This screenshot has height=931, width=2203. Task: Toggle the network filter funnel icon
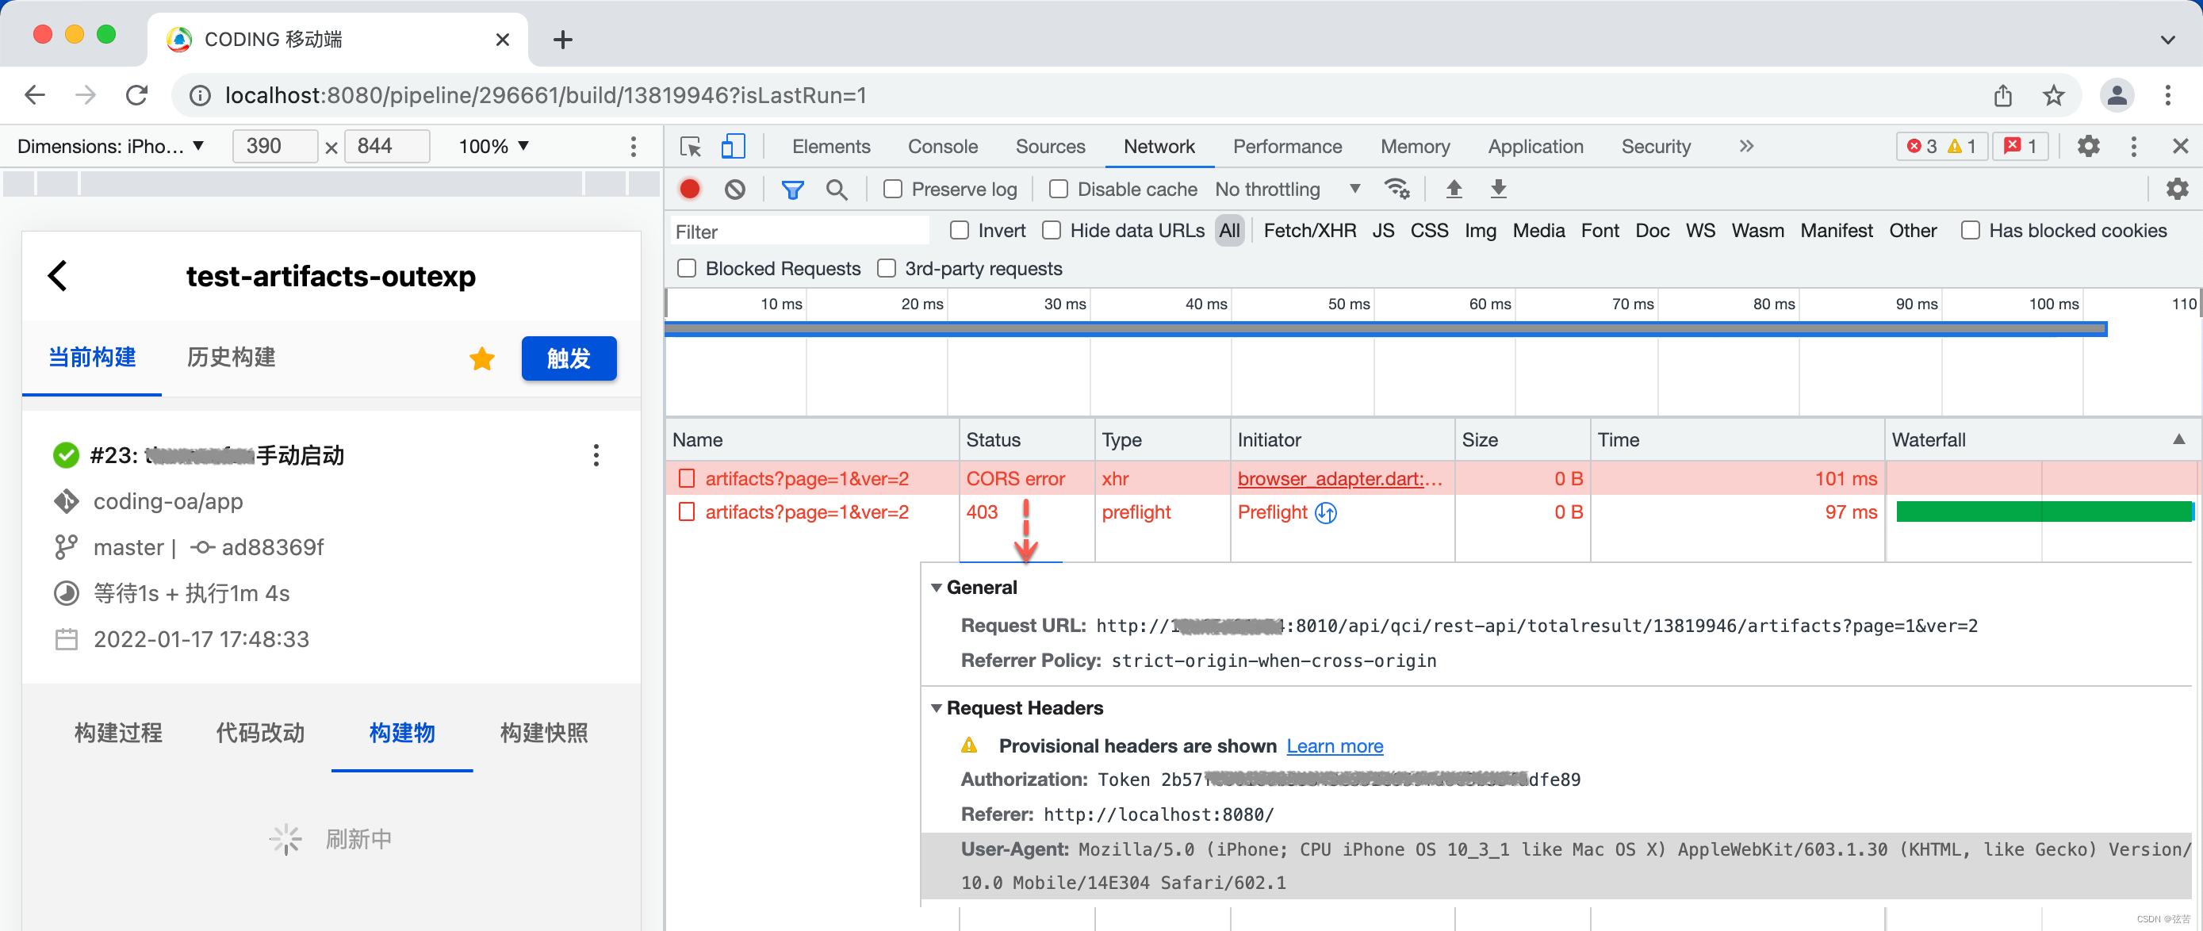coord(793,190)
